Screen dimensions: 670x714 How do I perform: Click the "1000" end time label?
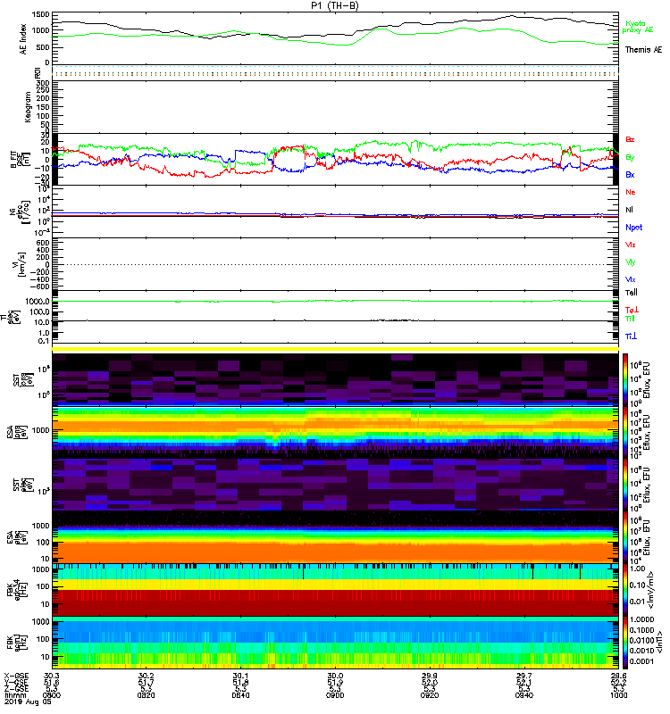pos(619,695)
